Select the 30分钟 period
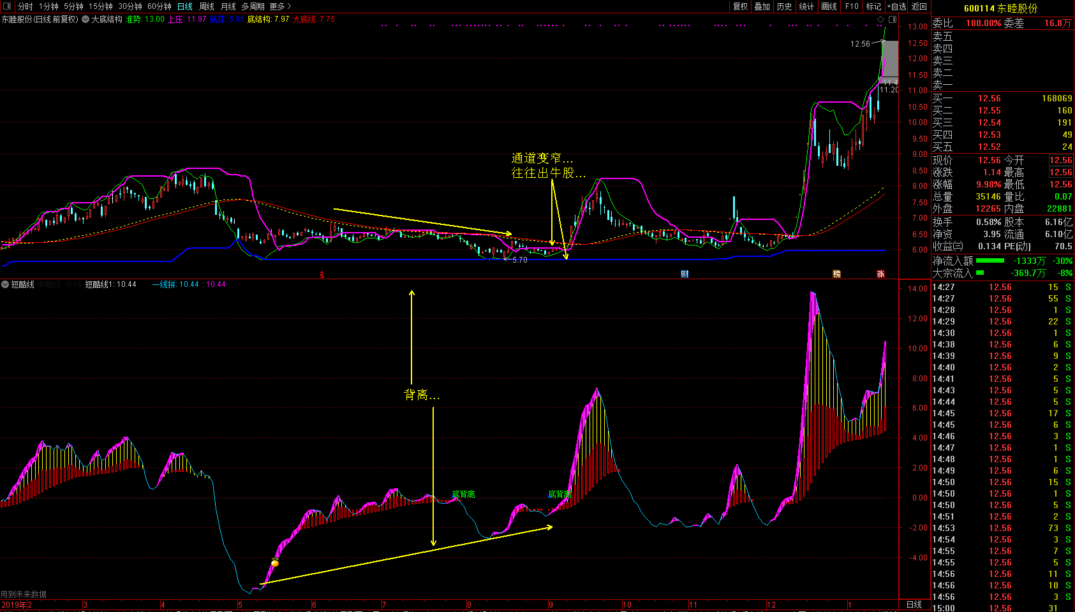Image resolution: width=1075 pixels, height=612 pixels. tap(130, 6)
